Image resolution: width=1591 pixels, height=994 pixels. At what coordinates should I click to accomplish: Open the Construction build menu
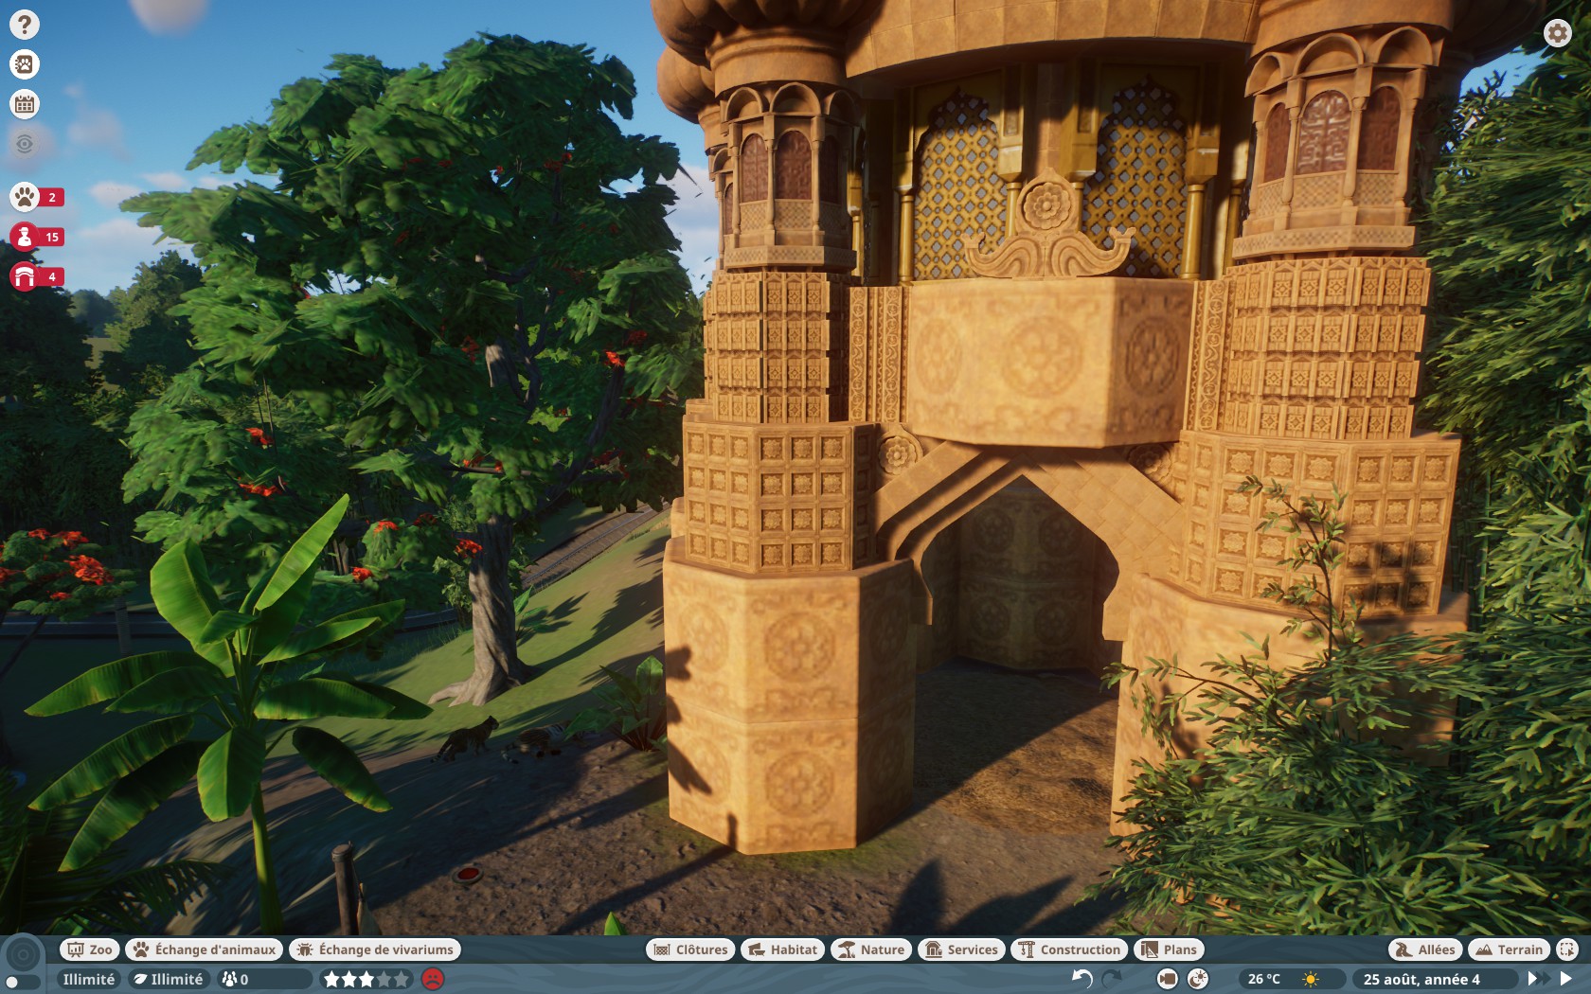pos(1069,950)
